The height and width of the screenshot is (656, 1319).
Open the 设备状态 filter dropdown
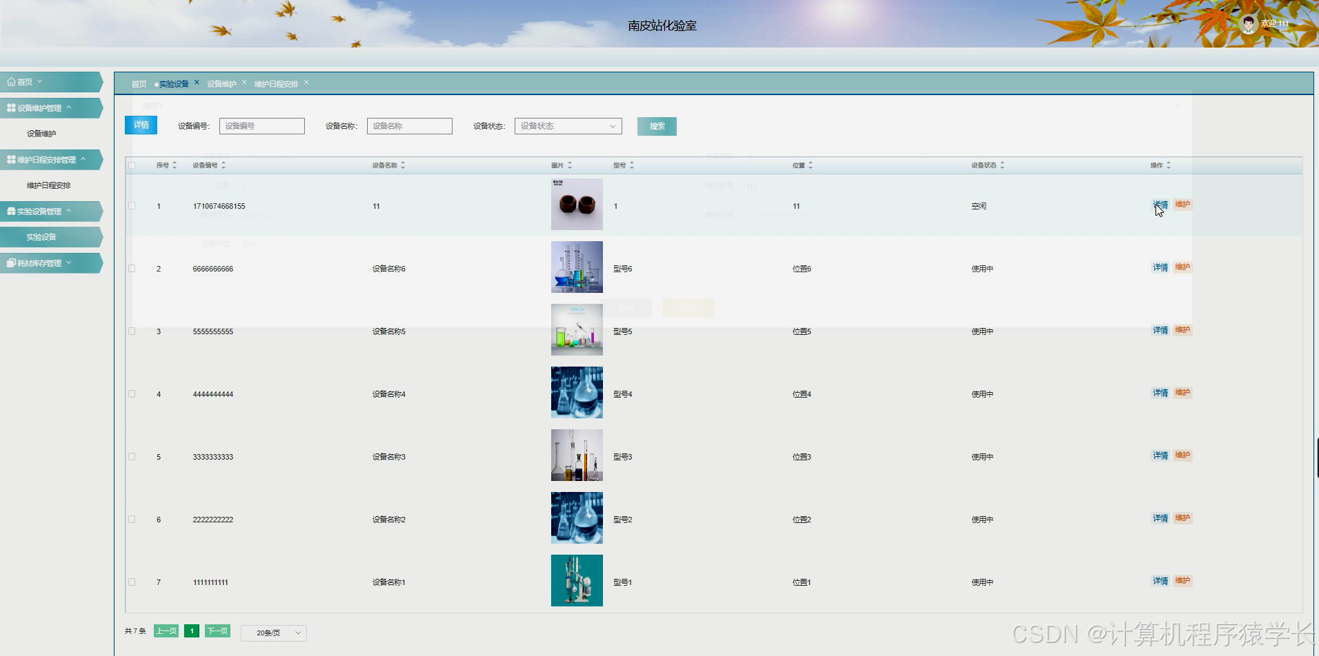pyautogui.click(x=568, y=126)
